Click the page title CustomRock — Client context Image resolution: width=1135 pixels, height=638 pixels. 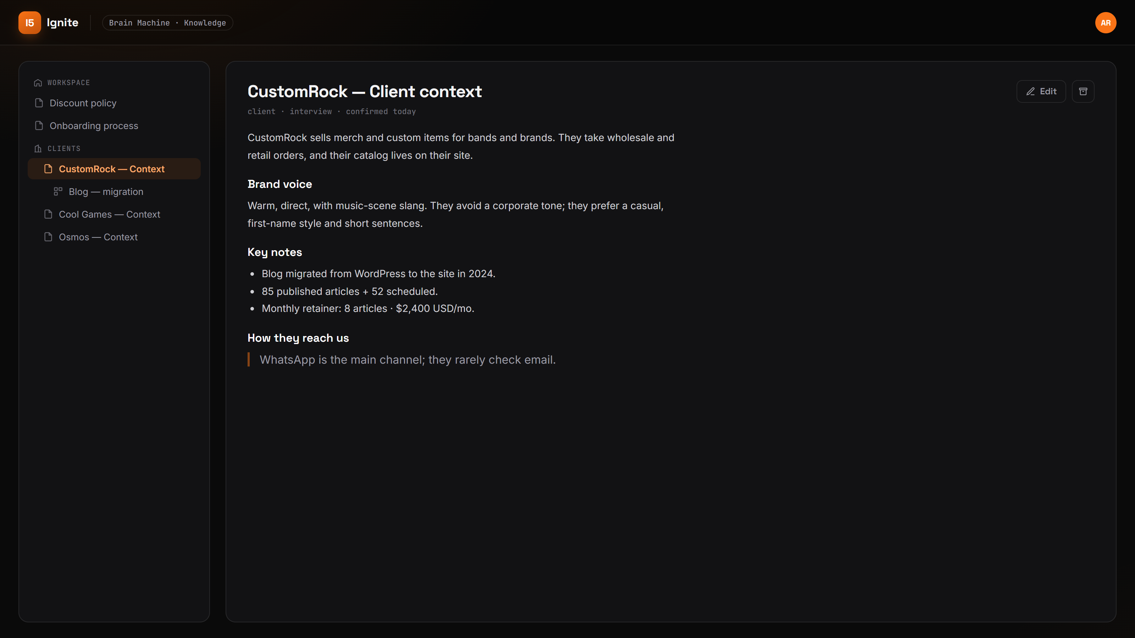click(364, 91)
